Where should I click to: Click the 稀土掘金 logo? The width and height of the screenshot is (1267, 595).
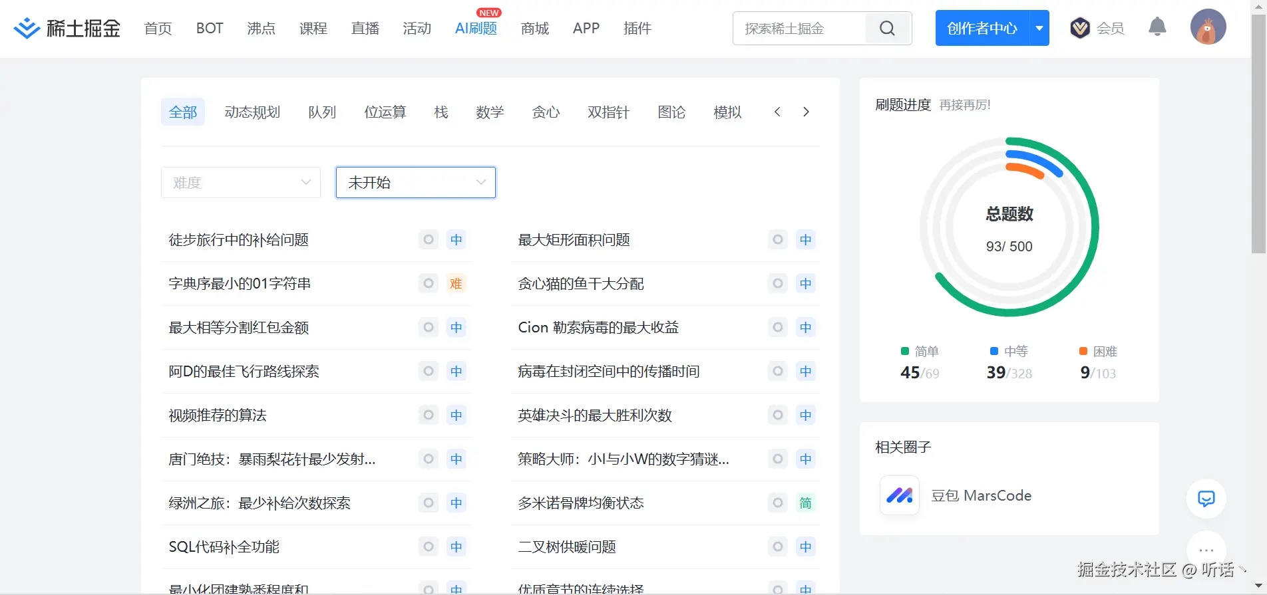(67, 28)
